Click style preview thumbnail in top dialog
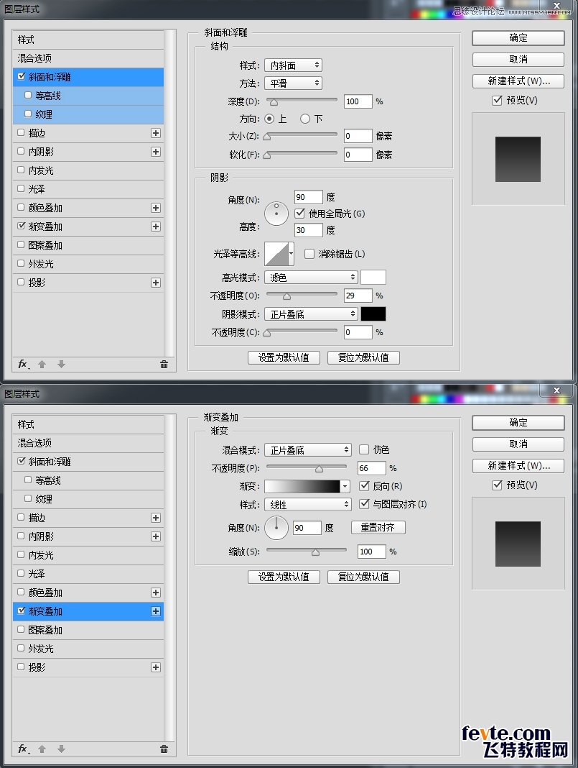Image resolution: width=578 pixels, height=768 pixels. pyautogui.click(x=518, y=159)
